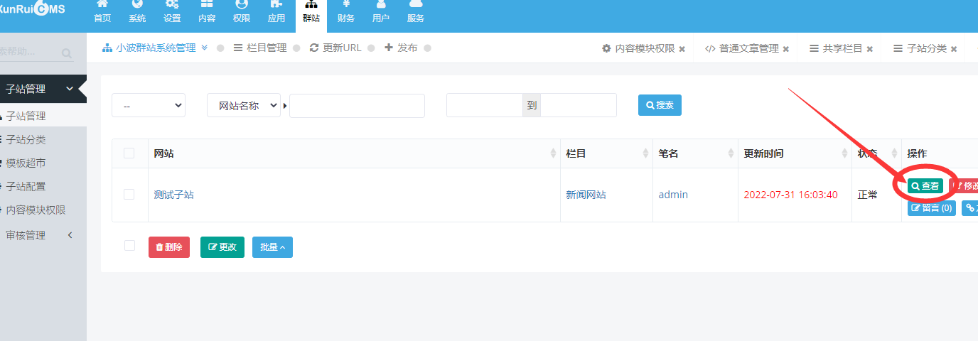The height and width of the screenshot is (341, 978).
Task: Sort table by 网站 column
Action: (354, 153)
